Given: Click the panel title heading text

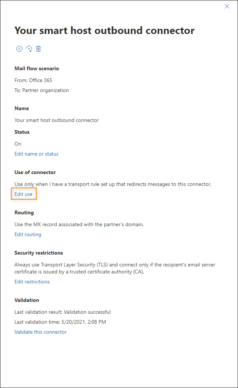Looking at the screenshot, I should (104, 31).
